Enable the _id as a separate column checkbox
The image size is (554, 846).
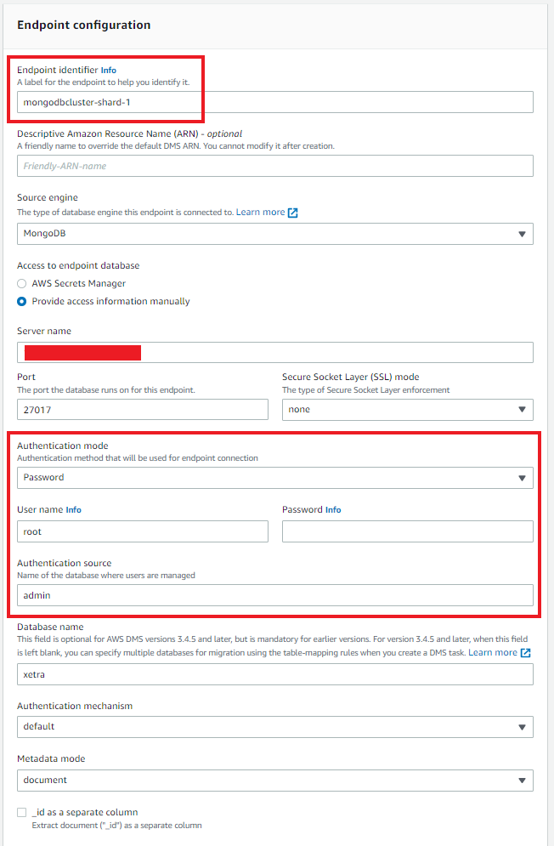(x=21, y=811)
